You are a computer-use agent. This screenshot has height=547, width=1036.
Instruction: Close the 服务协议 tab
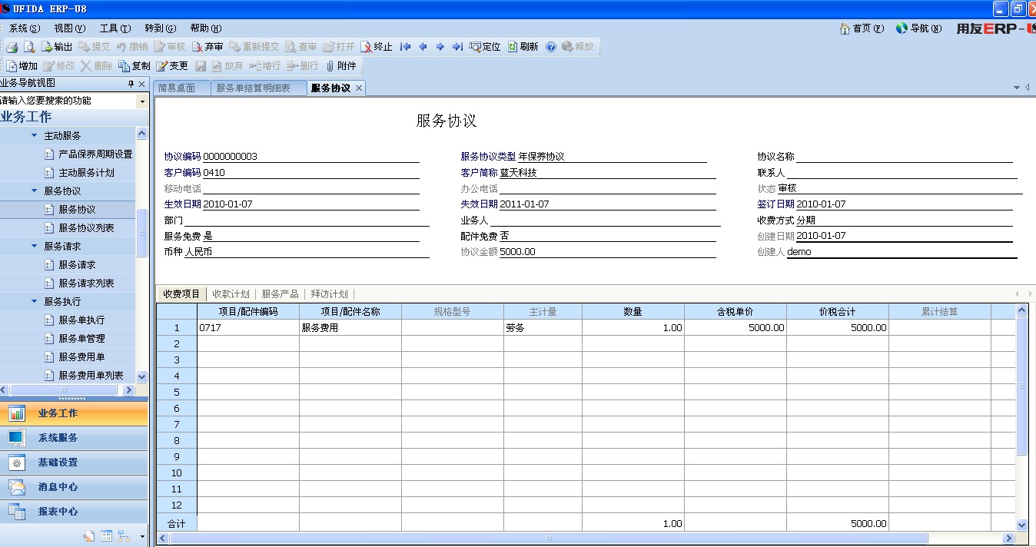click(x=359, y=88)
